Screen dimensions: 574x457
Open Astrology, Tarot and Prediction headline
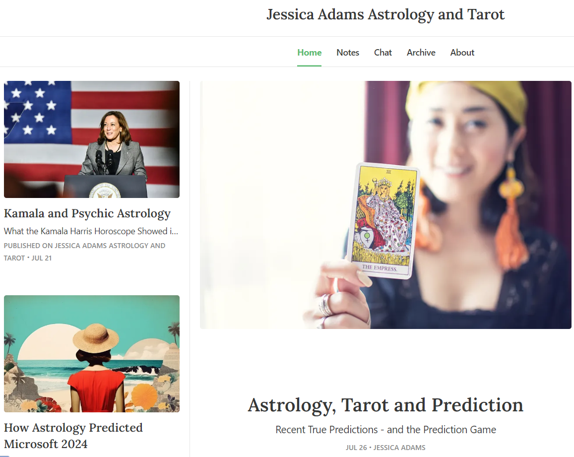pos(385,405)
